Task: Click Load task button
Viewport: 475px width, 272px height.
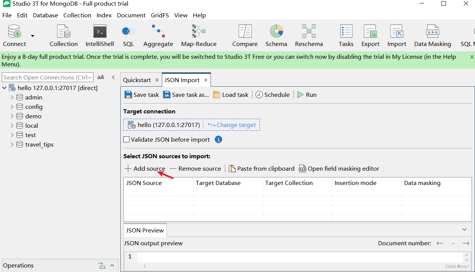Action: [231, 95]
